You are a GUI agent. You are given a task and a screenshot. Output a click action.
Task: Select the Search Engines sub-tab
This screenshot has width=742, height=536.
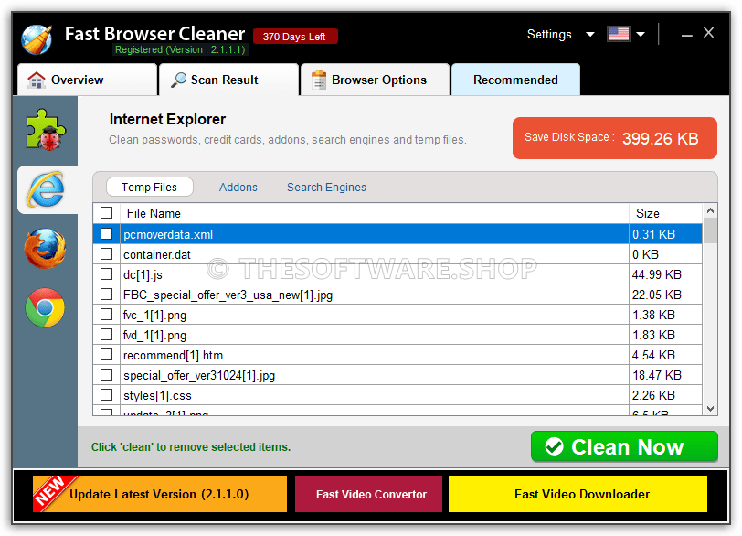point(326,187)
